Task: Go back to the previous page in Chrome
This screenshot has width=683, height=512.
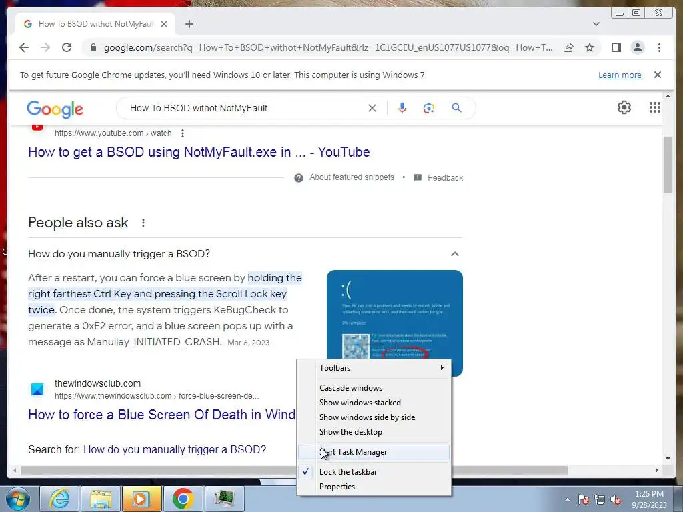Action: click(x=24, y=47)
